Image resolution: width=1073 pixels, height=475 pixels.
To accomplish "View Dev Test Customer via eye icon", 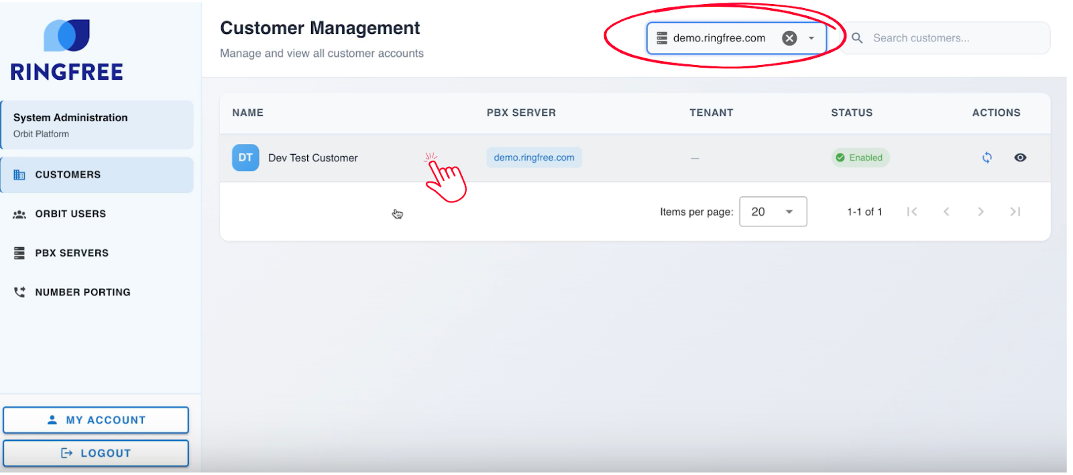I will click(x=1020, y=158).
